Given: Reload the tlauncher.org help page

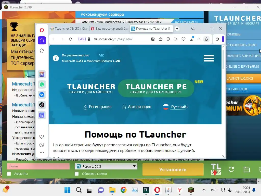Looking at the screenshot, I should click(71, 39).
